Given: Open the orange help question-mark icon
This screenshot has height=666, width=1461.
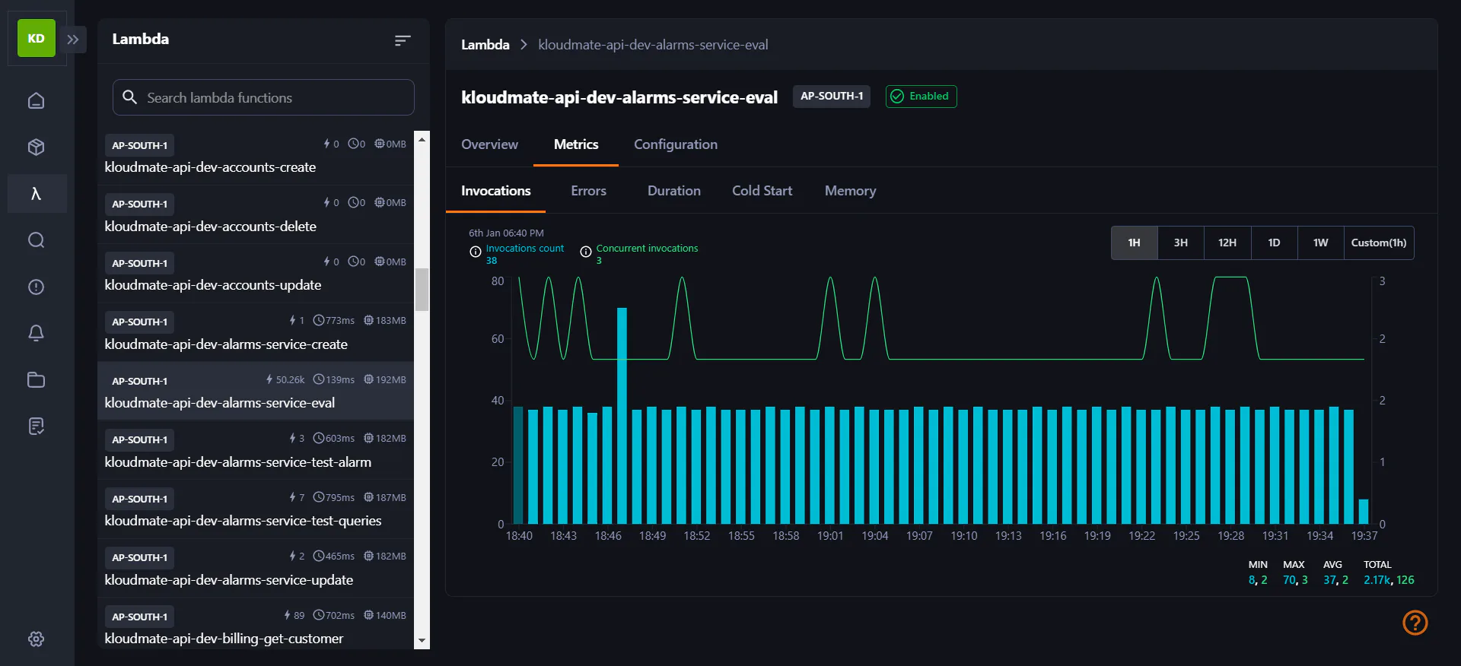Looking at the screenshot, I should click(x=1415, y=623).
